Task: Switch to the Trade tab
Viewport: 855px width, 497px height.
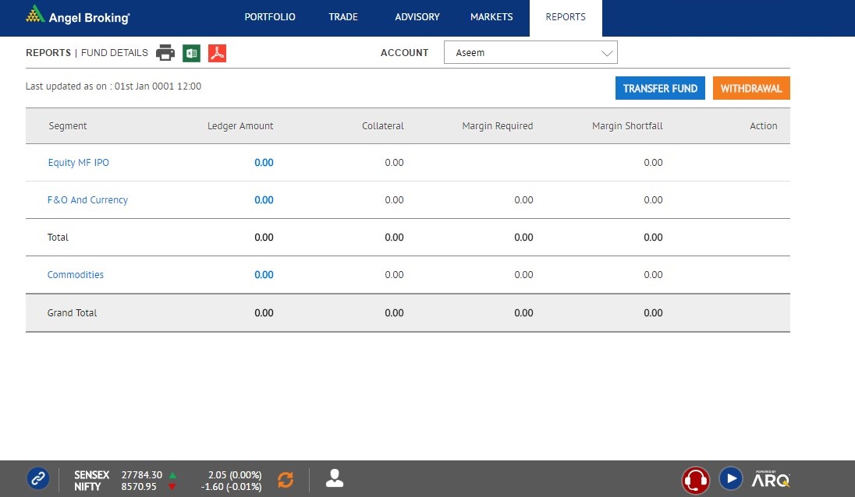Action: click(x=343, y=17)
